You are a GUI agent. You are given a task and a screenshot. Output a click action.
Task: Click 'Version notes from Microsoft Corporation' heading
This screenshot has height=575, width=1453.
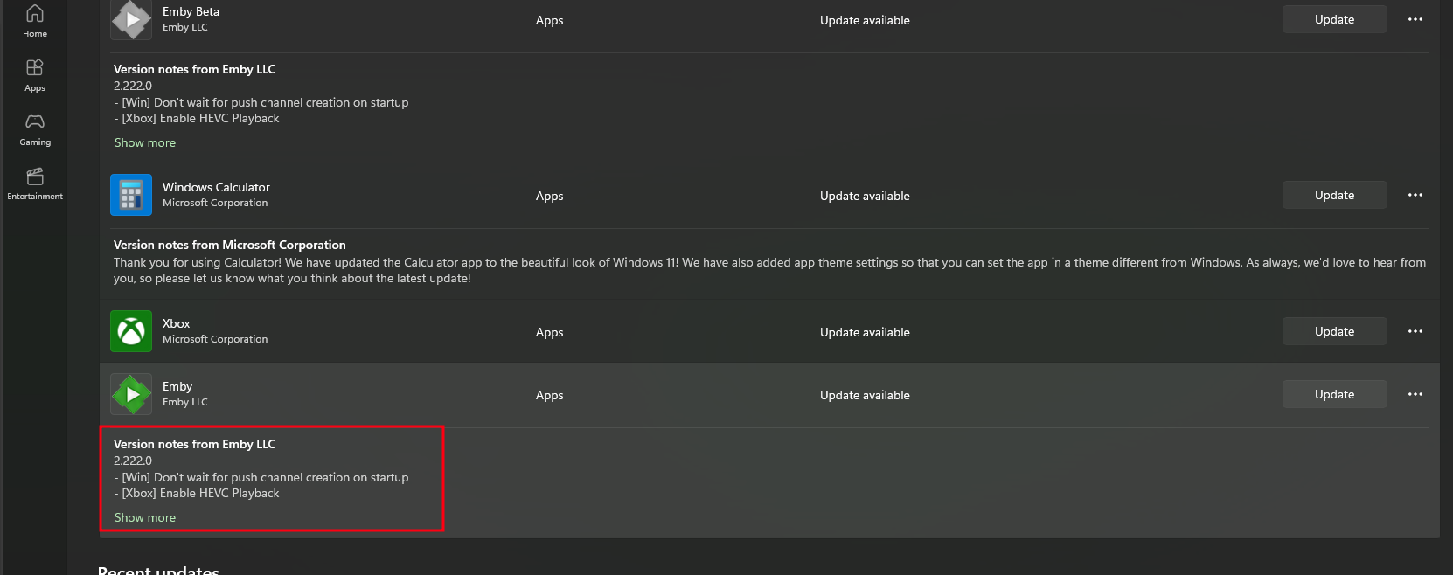tap(230, 245)
